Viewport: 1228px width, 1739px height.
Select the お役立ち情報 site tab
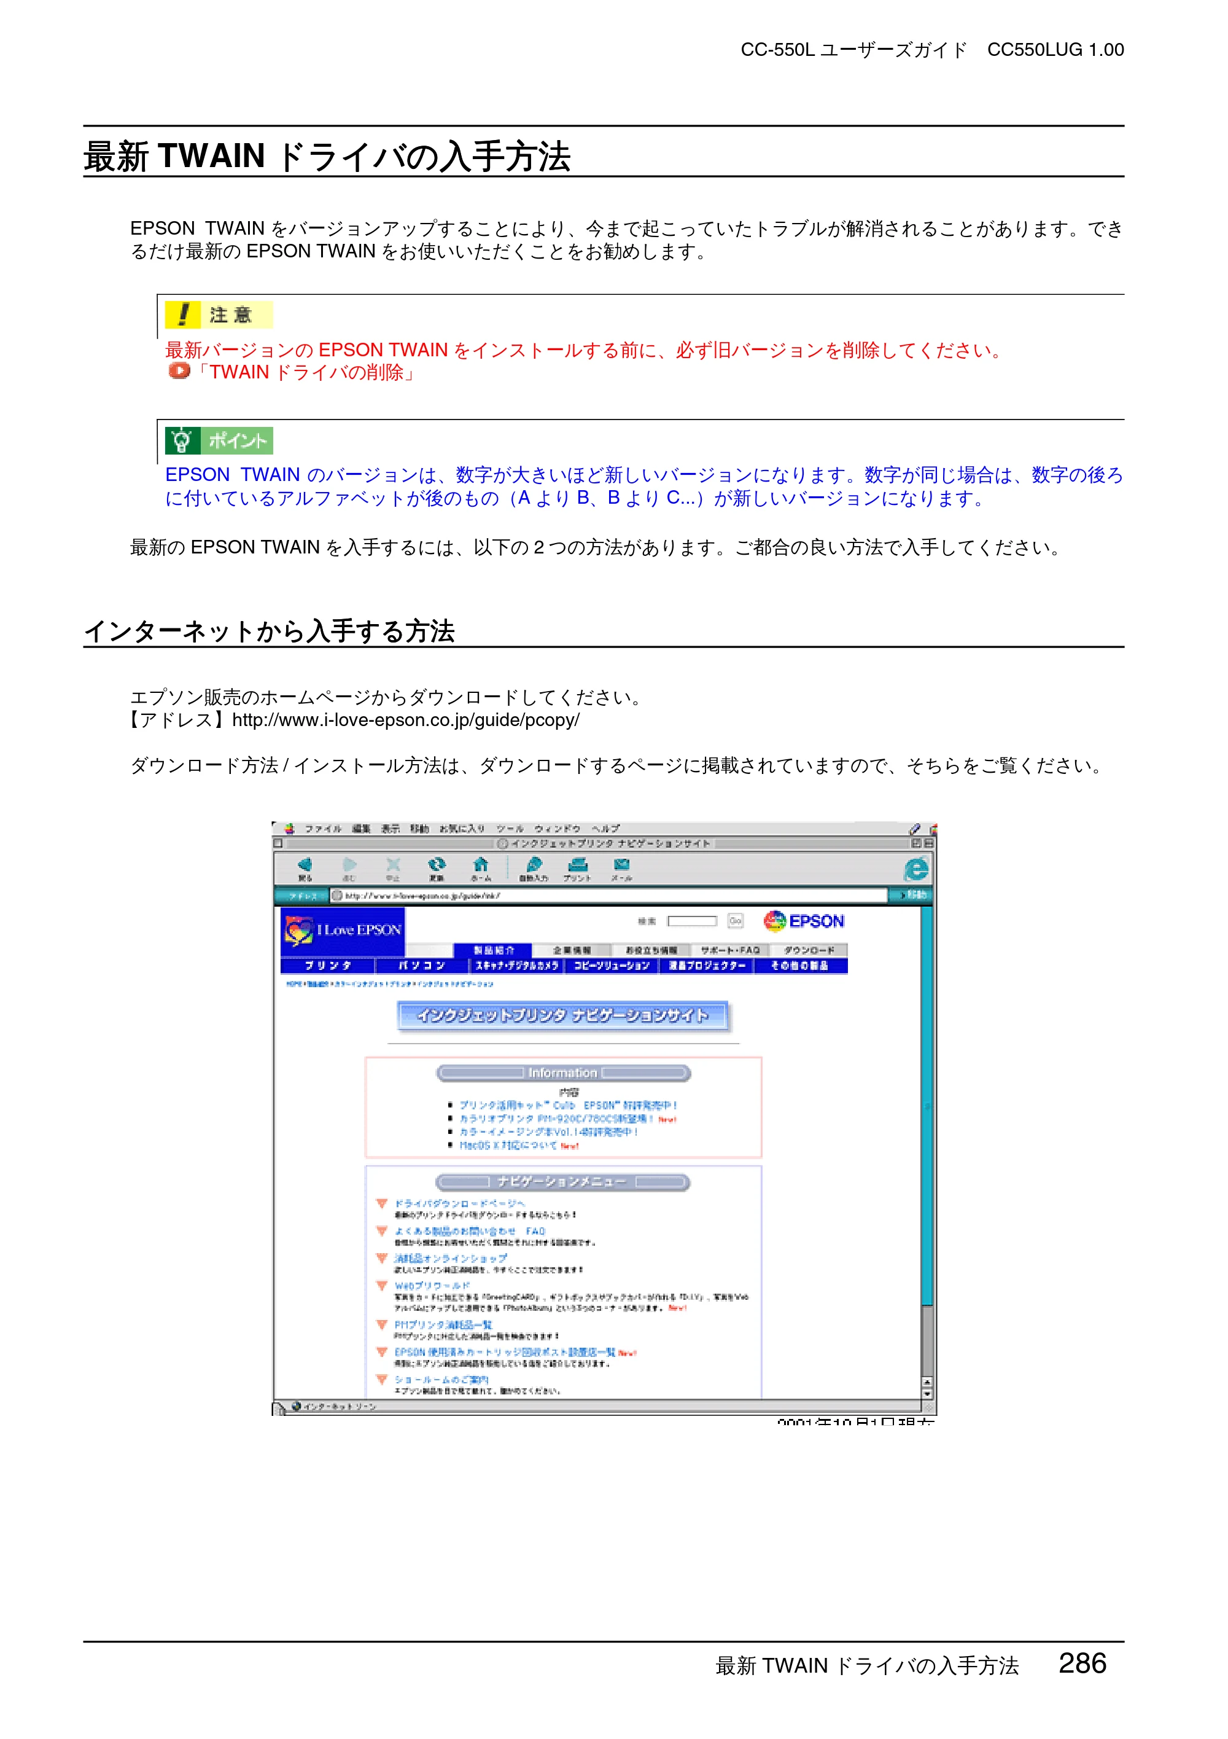tap(651, 950)
